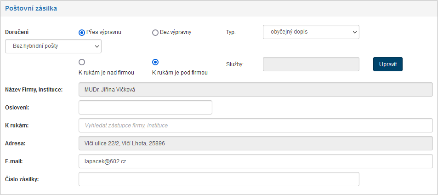
Task: Click the e-mail field containing lapacek@602.cz
Action: [256, 161]
